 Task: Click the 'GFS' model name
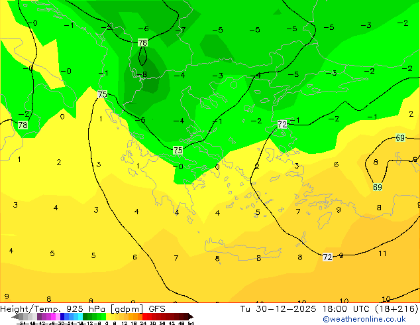coord(157,309)
